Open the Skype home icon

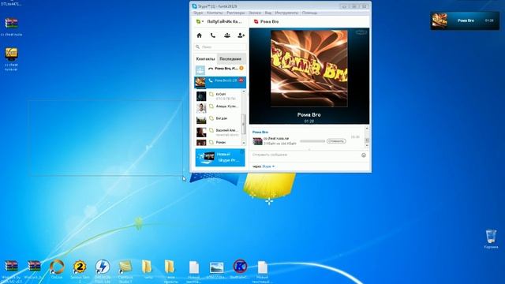(x=200, y=35)
